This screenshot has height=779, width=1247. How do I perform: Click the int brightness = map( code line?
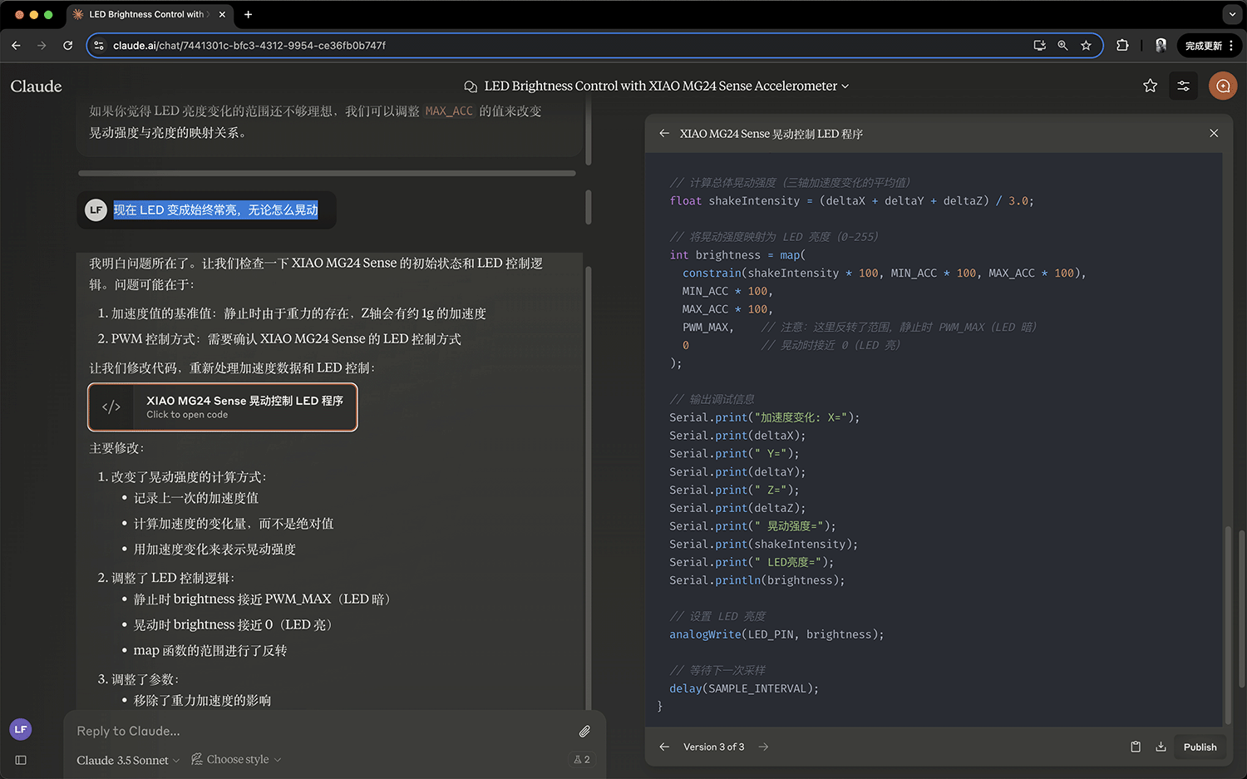click(x=737, y=255)
